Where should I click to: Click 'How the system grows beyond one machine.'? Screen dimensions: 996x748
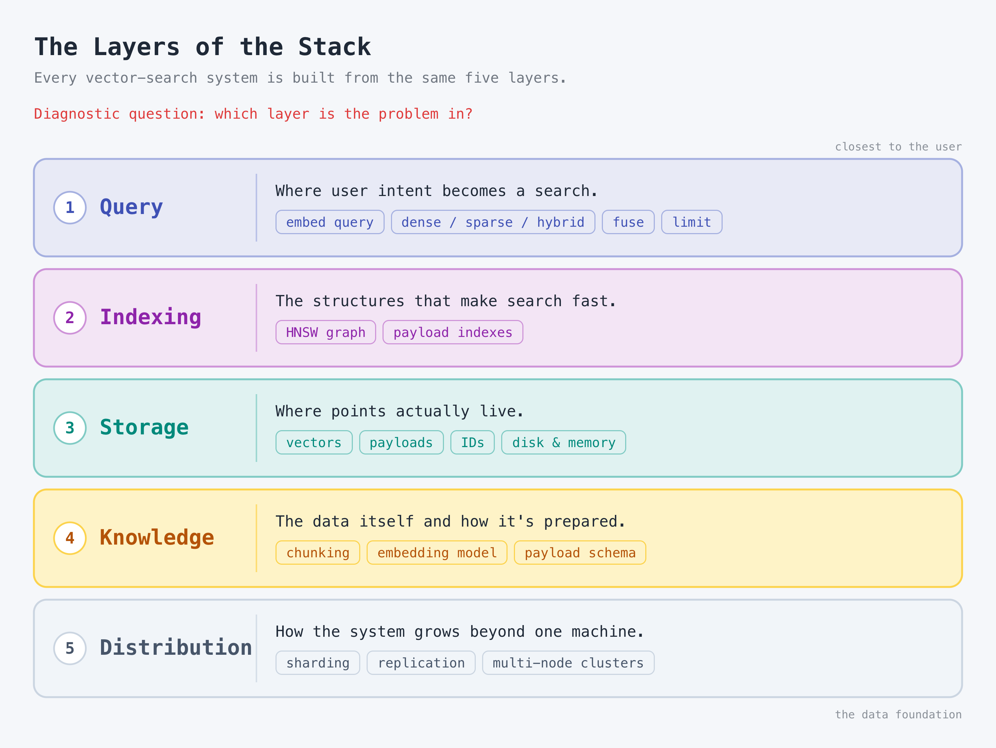(460, 632)
